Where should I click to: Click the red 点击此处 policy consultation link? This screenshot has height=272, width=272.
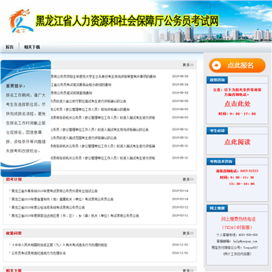click(237, 104)
